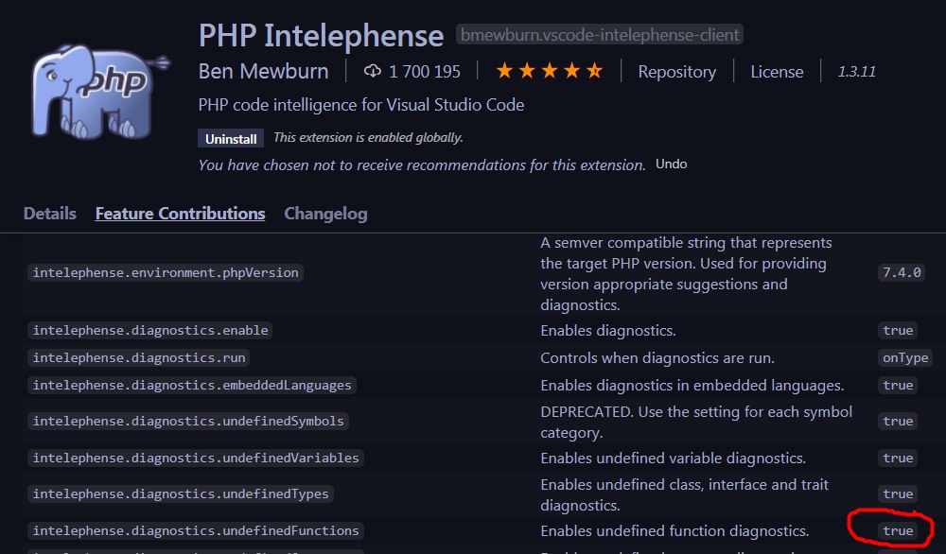
Task: Click true value for undefinedVariables
Action: [898, 459]
